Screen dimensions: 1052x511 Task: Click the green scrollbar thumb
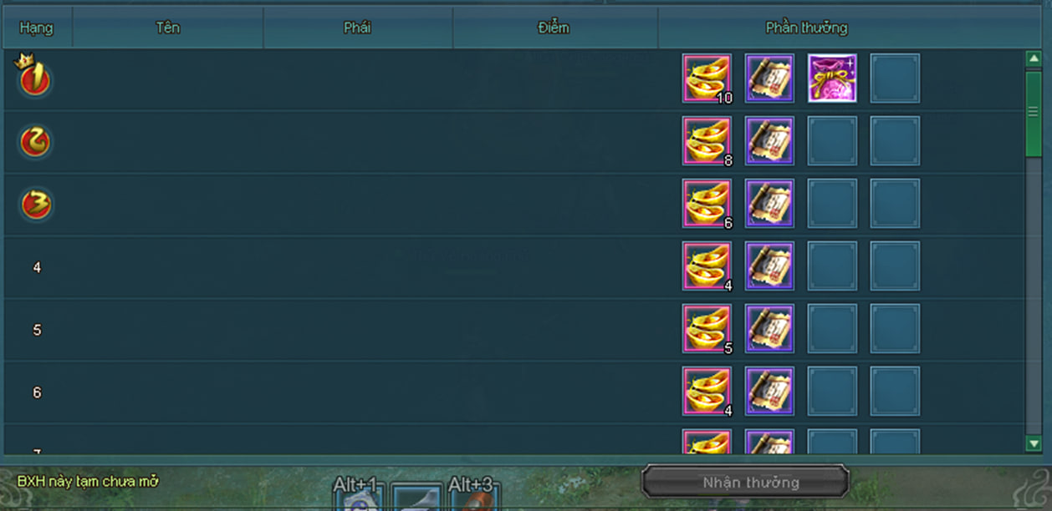click(x=1034, y=112)
